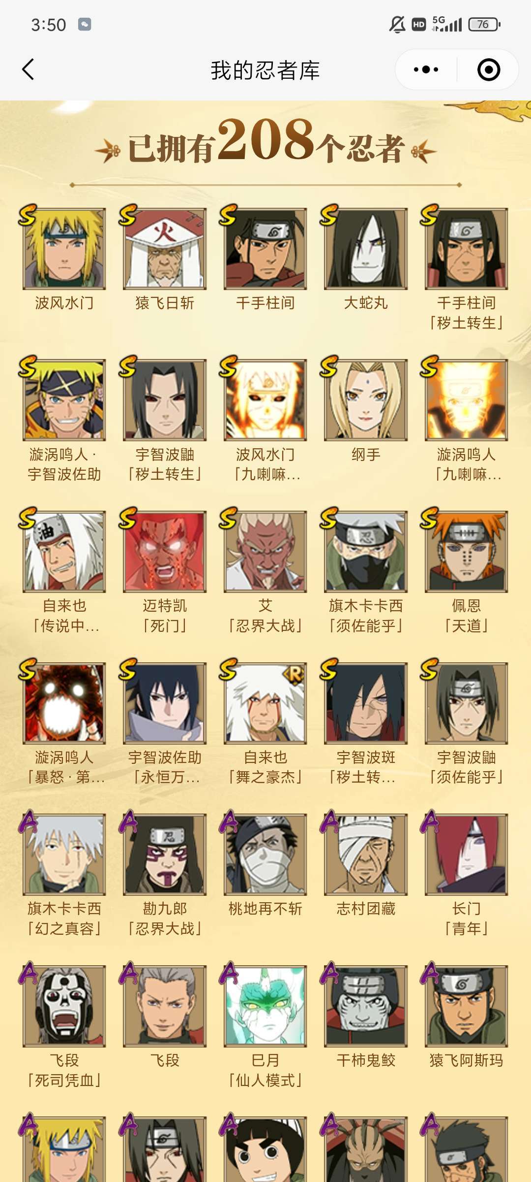
Task: Select 猿飞日斩 ninja portrait
Action: click(x=165, y=249)
